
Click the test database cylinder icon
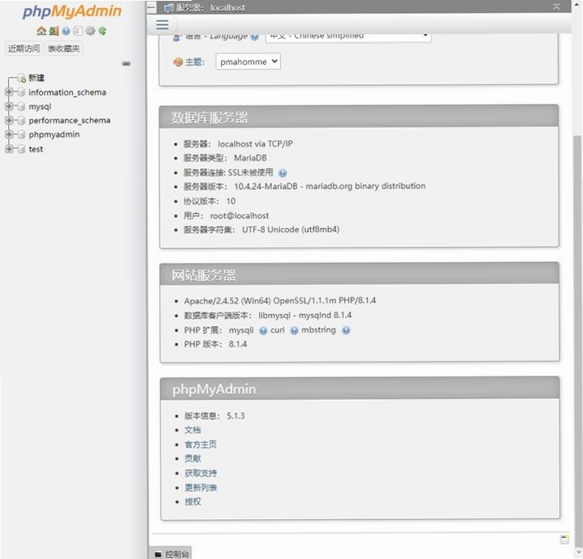(x=21, y=149)
